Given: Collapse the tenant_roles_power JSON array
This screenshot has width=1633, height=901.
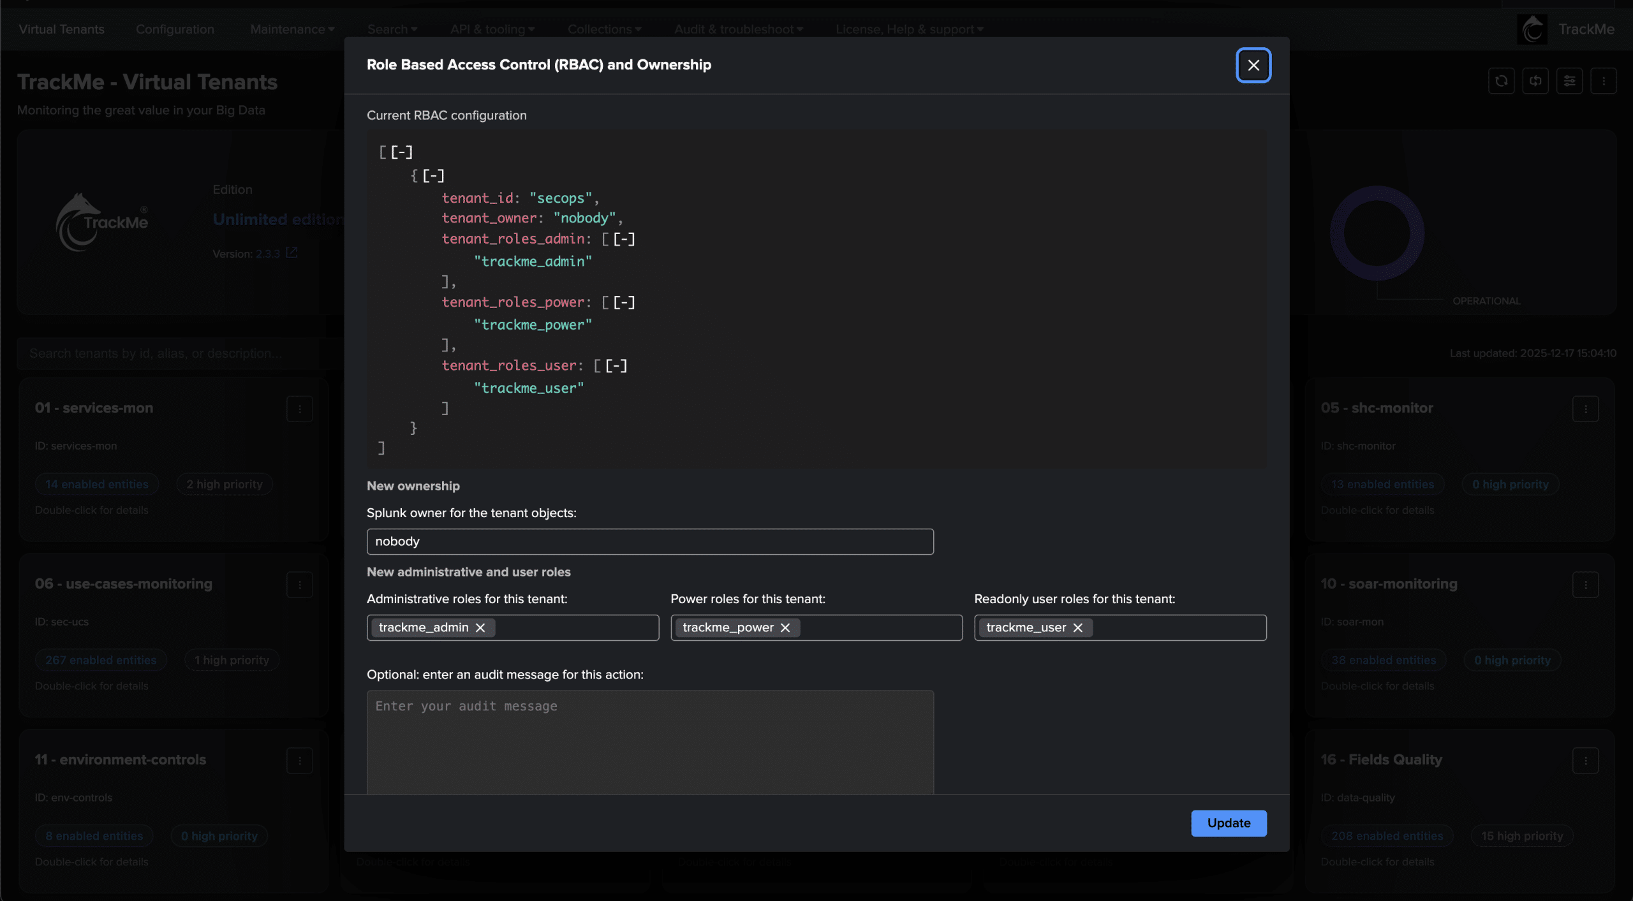Looking at the screenshot, I should coord(624,302).
